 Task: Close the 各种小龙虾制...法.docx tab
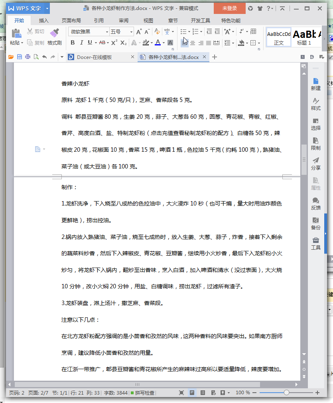pos(204,57)
